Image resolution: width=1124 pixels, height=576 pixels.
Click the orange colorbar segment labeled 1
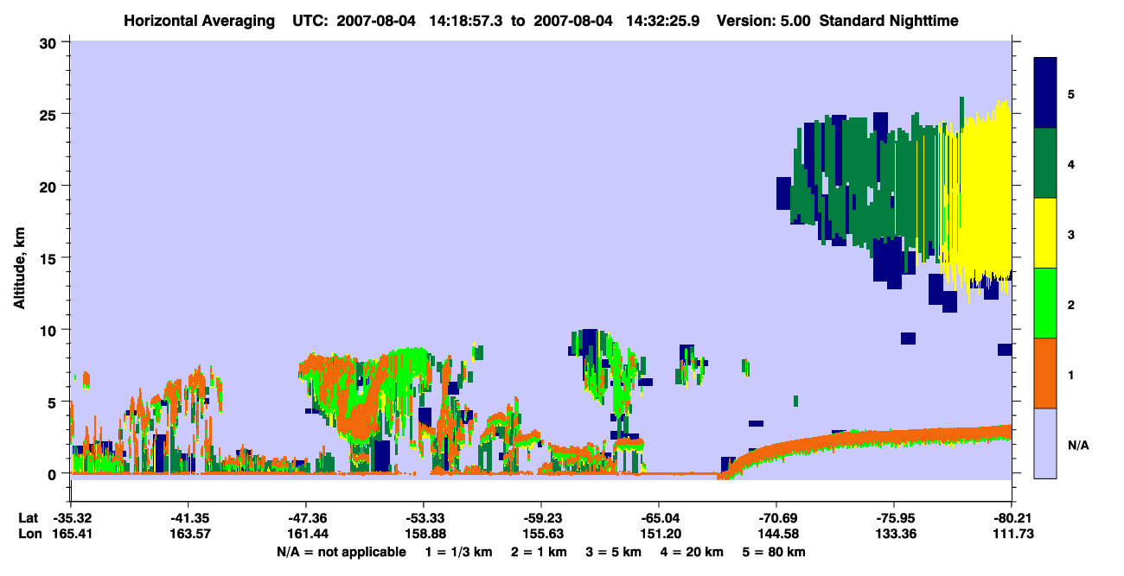tap(1045, 373)
